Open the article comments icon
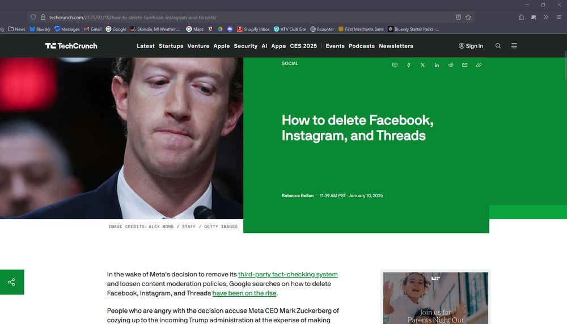Screen dimensions: 567x324 [395, 65]
